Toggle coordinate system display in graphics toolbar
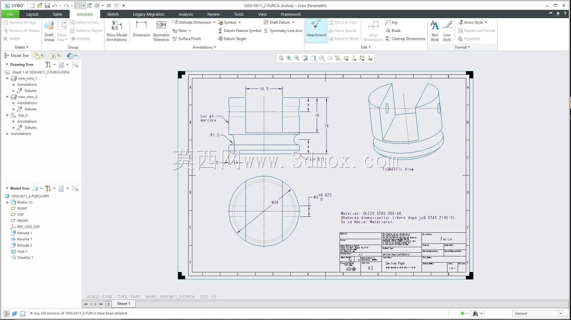Viewport: 571px width, 320px height. click(370, 58)
